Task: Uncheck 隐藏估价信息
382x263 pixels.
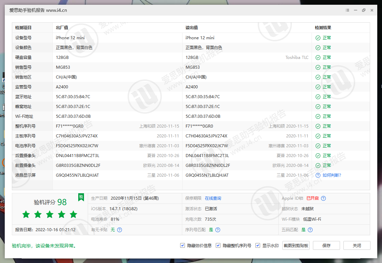Action: pos(183,245)
